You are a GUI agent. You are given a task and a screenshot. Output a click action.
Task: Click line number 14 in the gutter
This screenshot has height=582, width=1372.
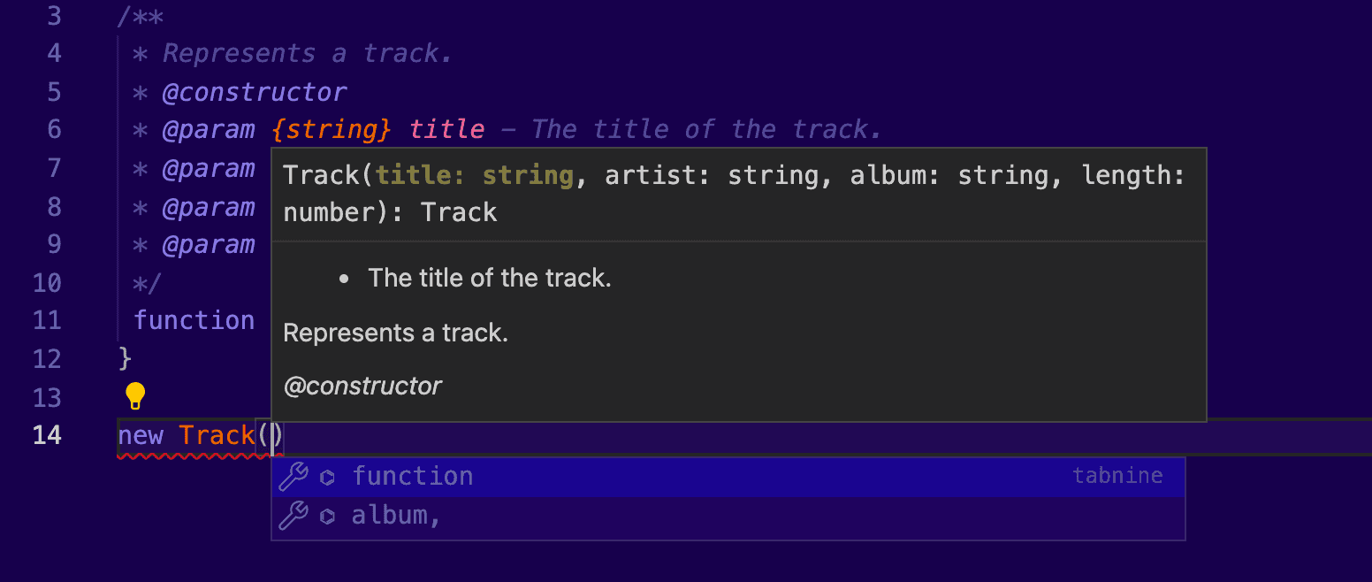(47, 435)
